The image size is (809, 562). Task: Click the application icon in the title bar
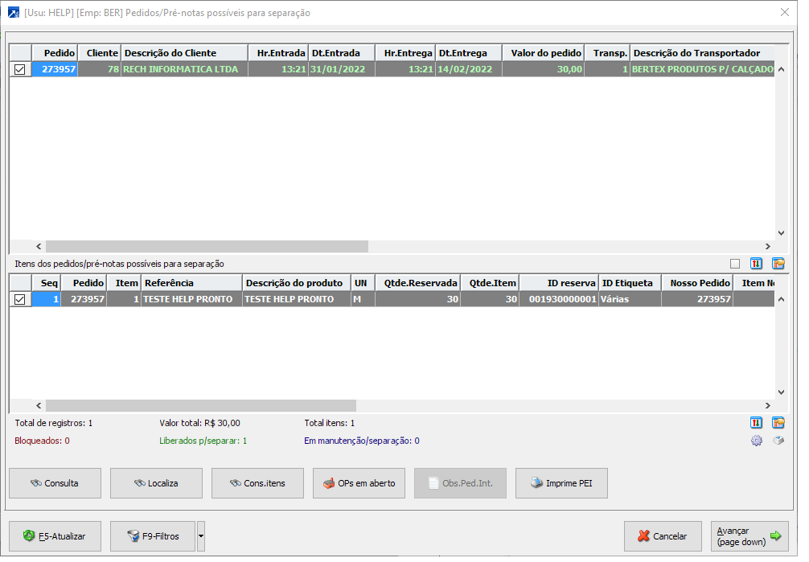(14, 12)
